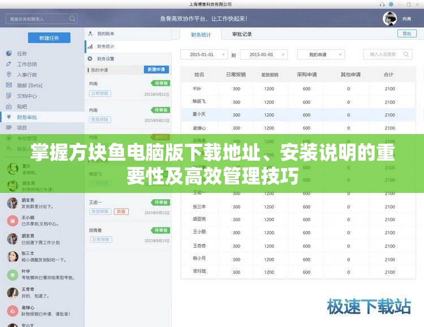Open 我的账单 menu item
Screen dimensions: 424x327
128,33
